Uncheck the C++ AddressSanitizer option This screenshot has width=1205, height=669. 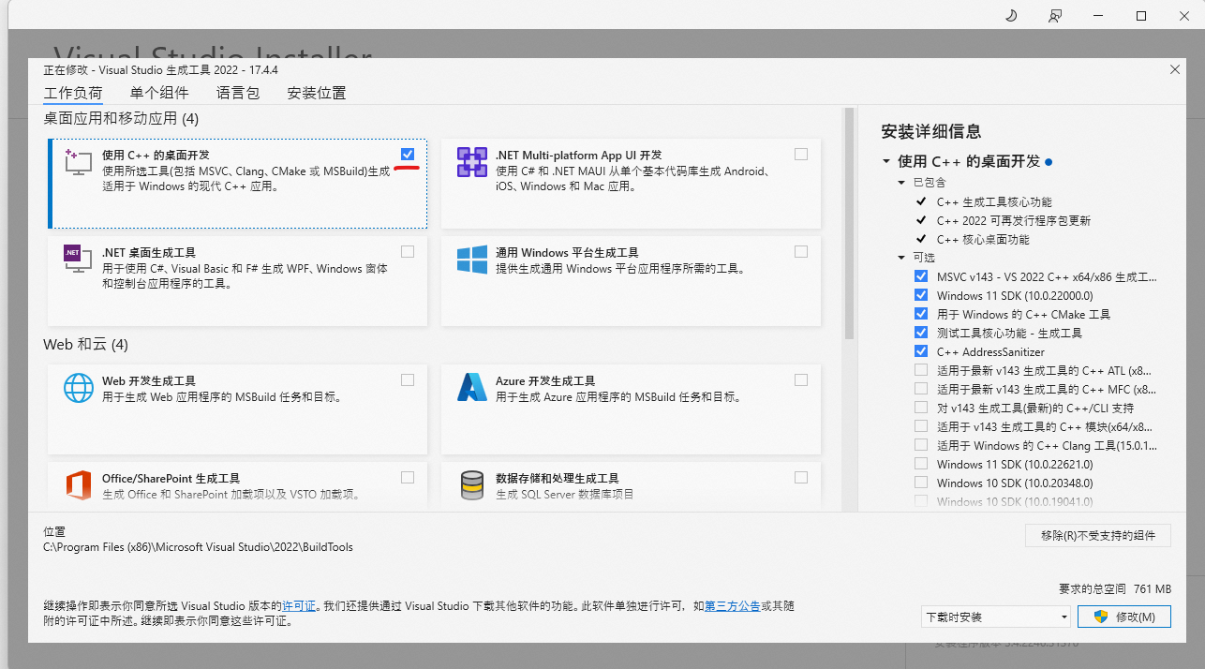point(921,351)
